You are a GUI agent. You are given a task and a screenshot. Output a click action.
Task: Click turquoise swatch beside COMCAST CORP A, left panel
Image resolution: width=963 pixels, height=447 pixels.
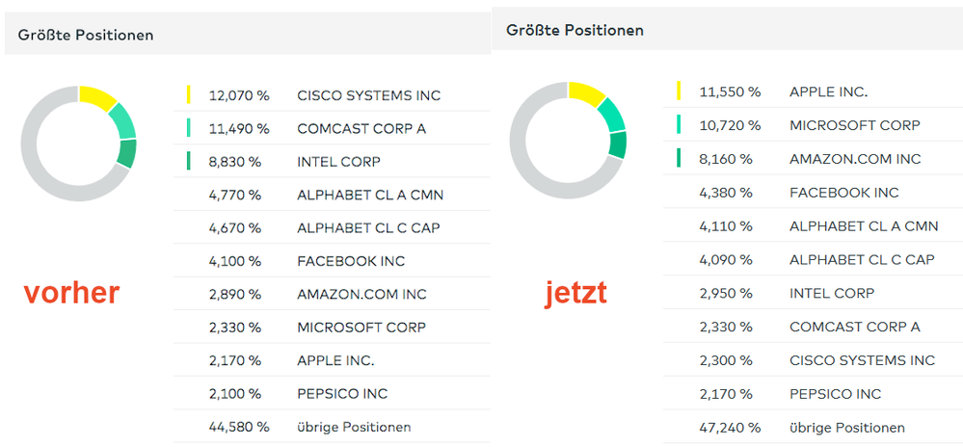click(189, 127)
